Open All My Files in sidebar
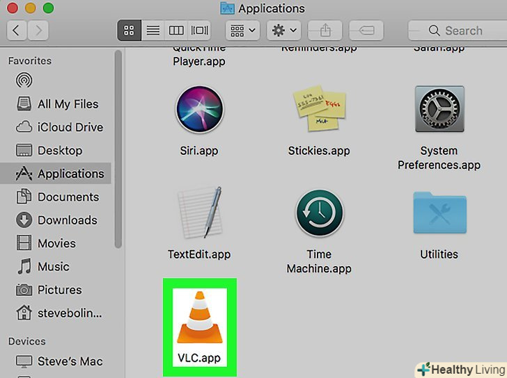Viewport: 507px width, 378px height. click(x=57, y=104)
